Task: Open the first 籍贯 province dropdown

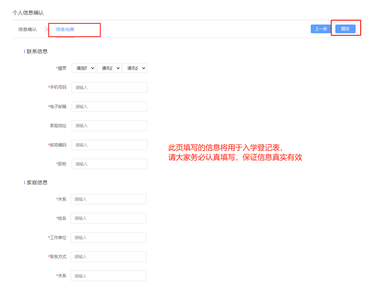Action: coord(84,68)
